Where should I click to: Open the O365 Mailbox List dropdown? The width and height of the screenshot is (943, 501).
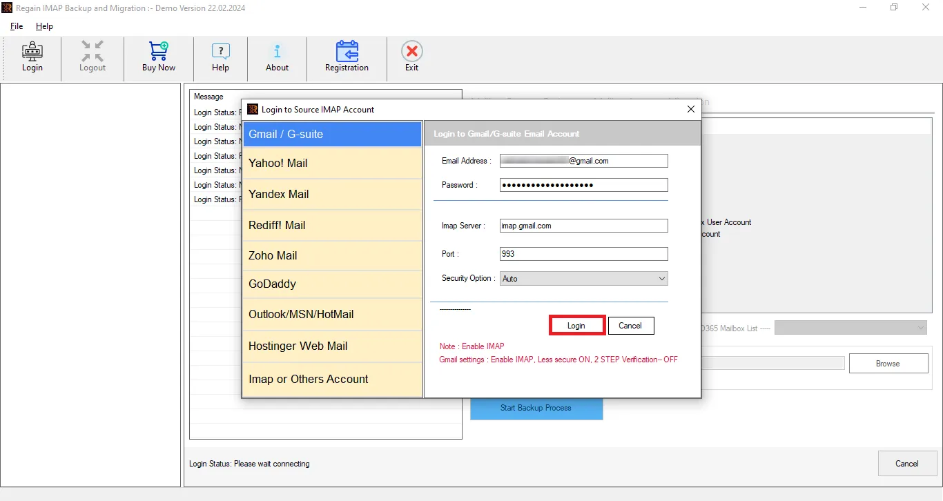tap(850, 328)
